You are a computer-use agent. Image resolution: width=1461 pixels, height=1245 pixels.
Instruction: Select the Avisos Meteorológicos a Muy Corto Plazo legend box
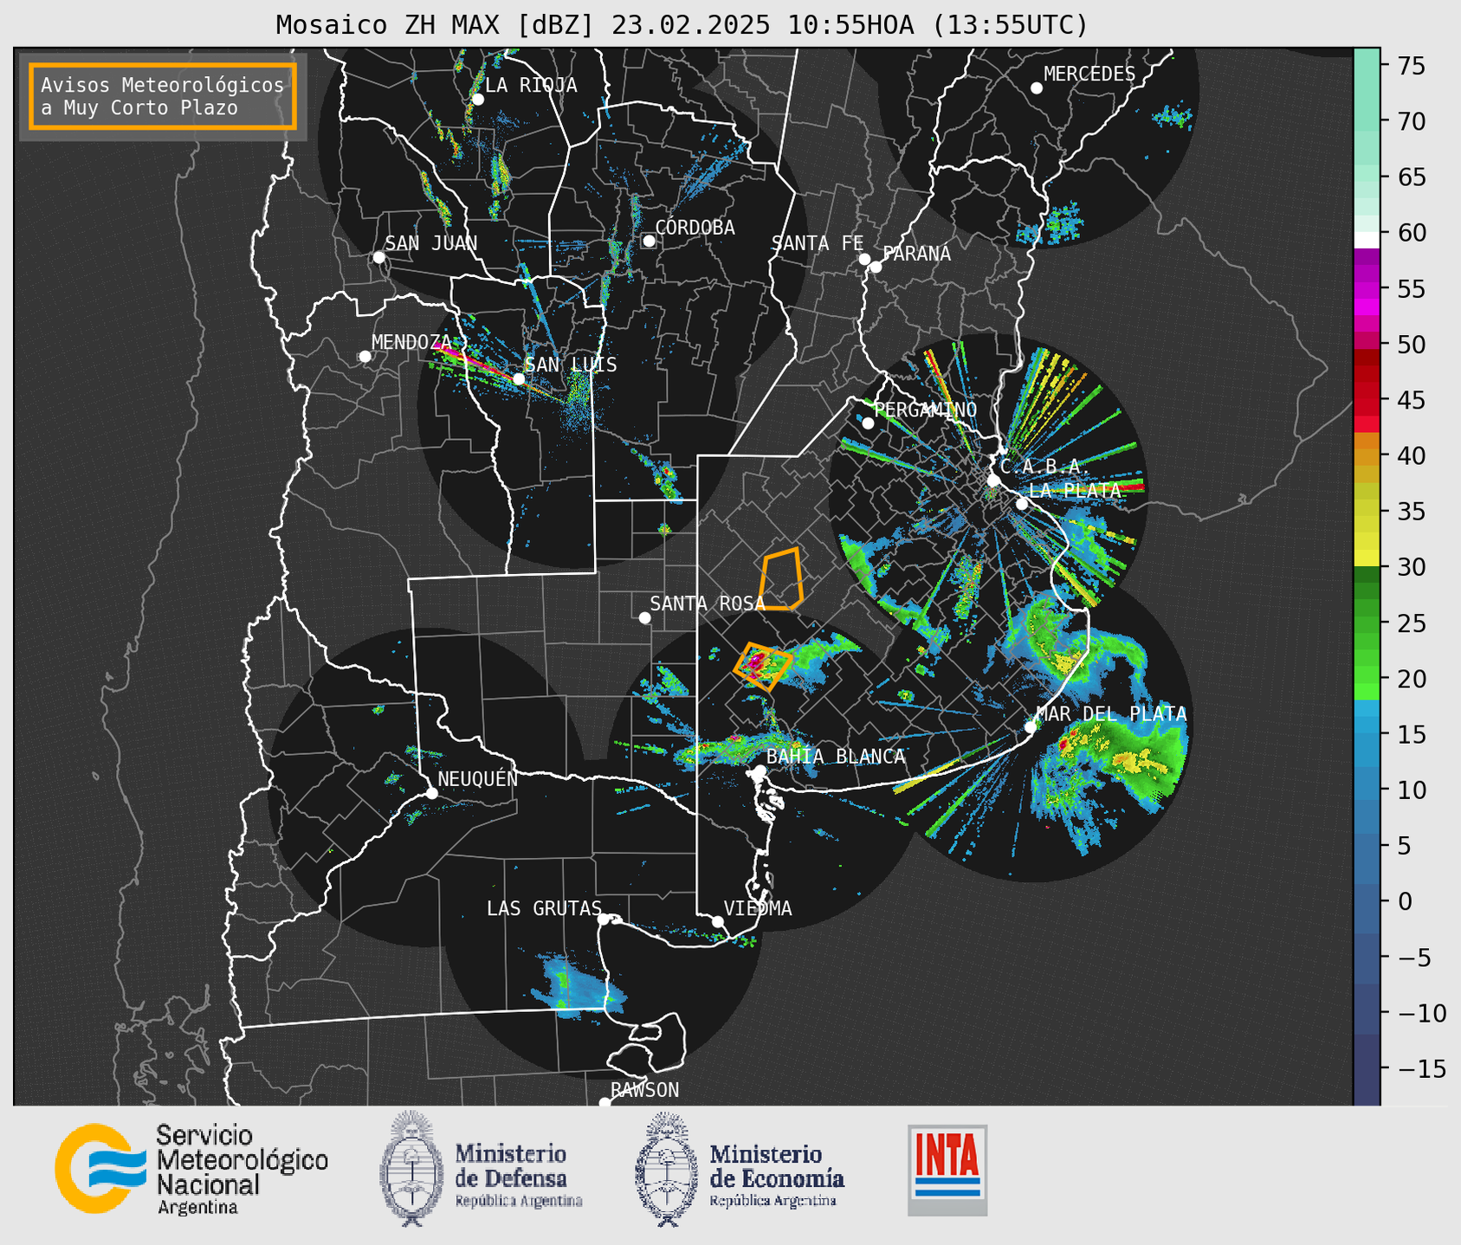click(163, 95)
